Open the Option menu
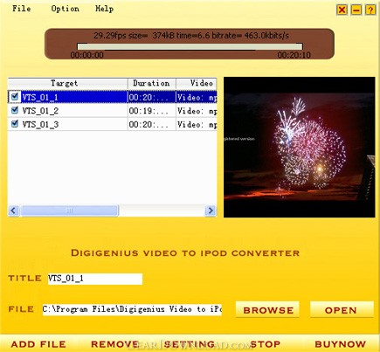This screenshot has height=352, width=380. click(x=66, y=9)
